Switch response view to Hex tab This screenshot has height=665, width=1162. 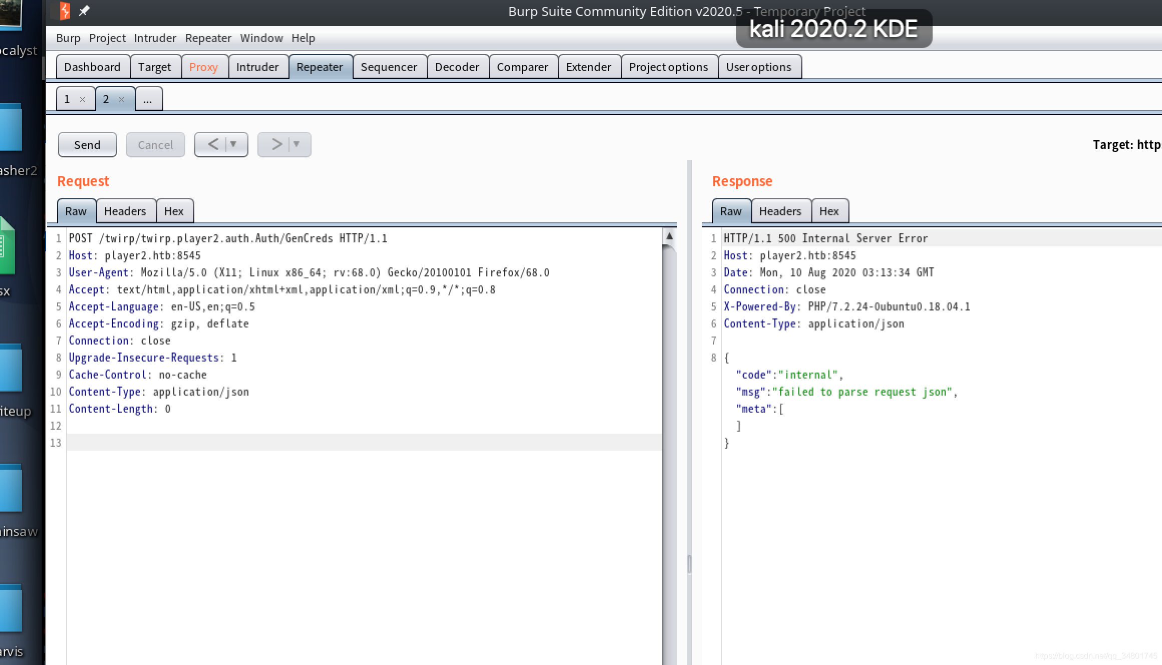tap(829, 211)
